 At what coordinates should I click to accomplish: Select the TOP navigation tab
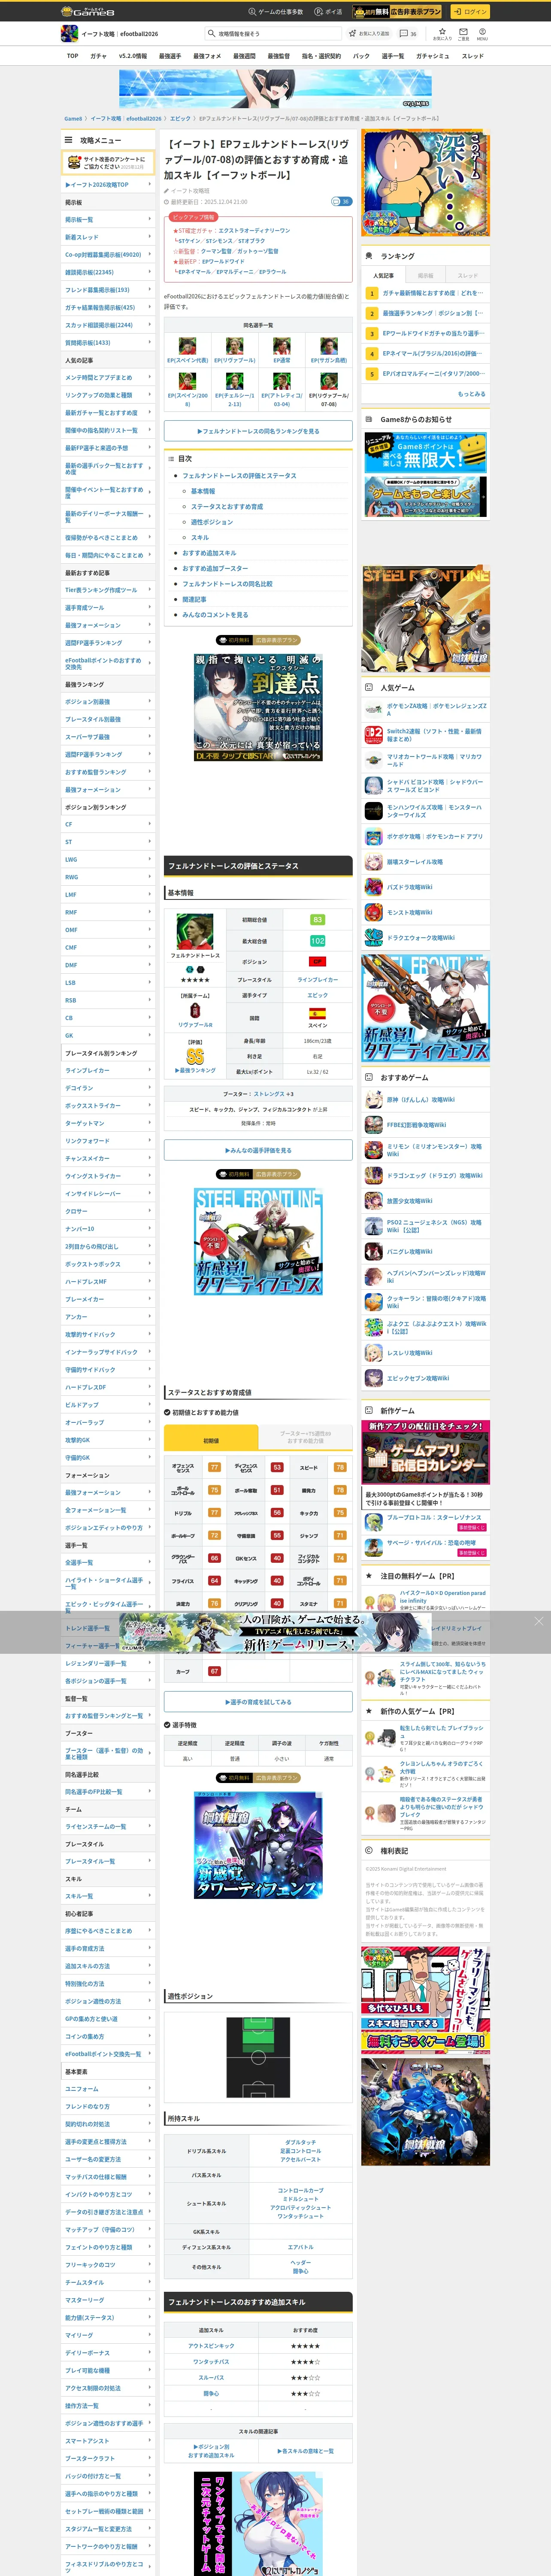click(x=72, y=56)
